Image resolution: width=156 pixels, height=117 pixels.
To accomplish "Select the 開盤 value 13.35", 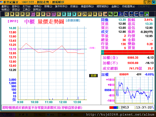I will click(122, 20).
